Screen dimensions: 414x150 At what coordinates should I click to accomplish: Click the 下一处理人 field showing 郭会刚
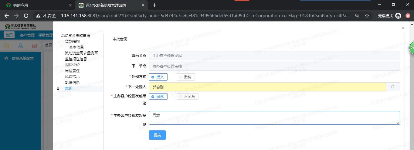pyautogui.click(x=267, y=87)
